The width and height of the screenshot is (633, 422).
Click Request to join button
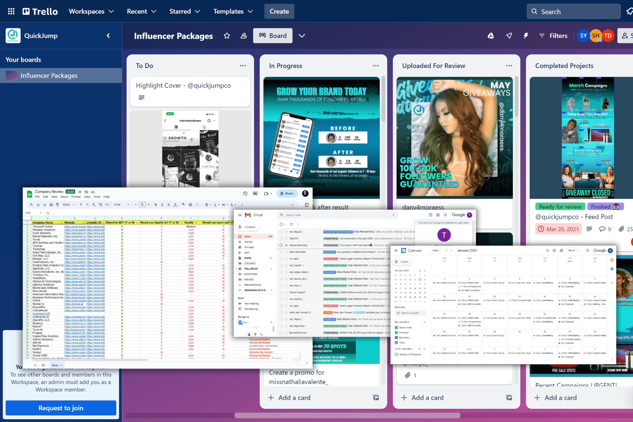coord(61,408)
